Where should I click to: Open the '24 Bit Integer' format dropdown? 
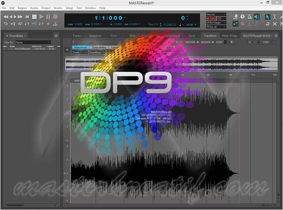tap(216, 22)
